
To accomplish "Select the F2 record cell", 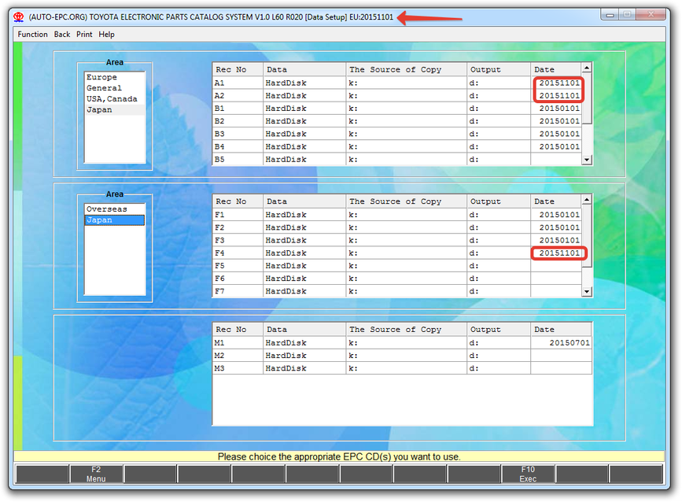I will click(x=238, y=227).
